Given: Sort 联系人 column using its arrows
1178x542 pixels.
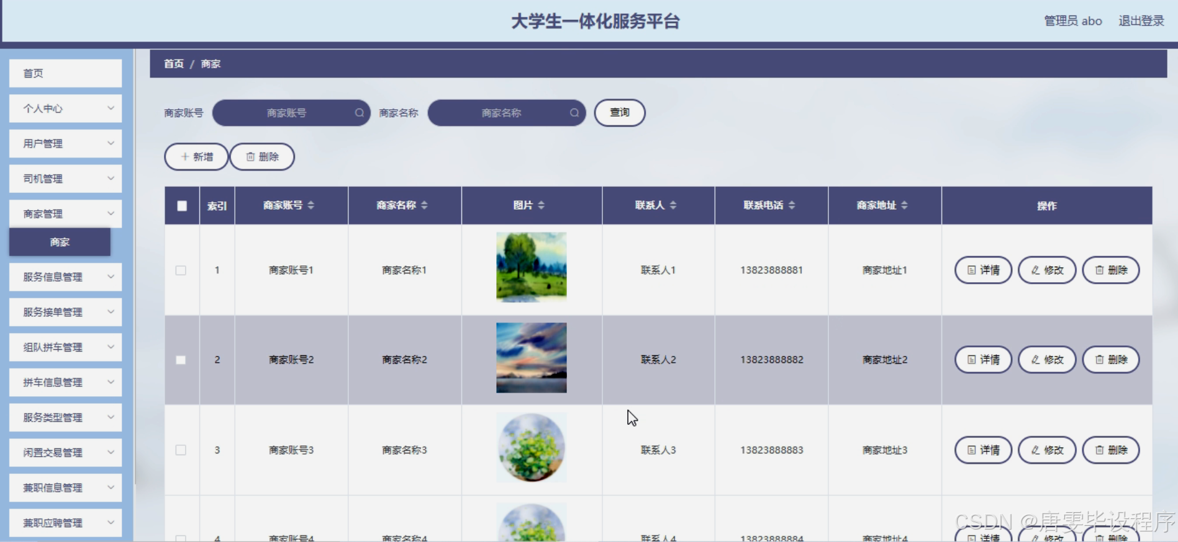Looking at the screenshot, I should pyautogui.click(x=673, y=205).
